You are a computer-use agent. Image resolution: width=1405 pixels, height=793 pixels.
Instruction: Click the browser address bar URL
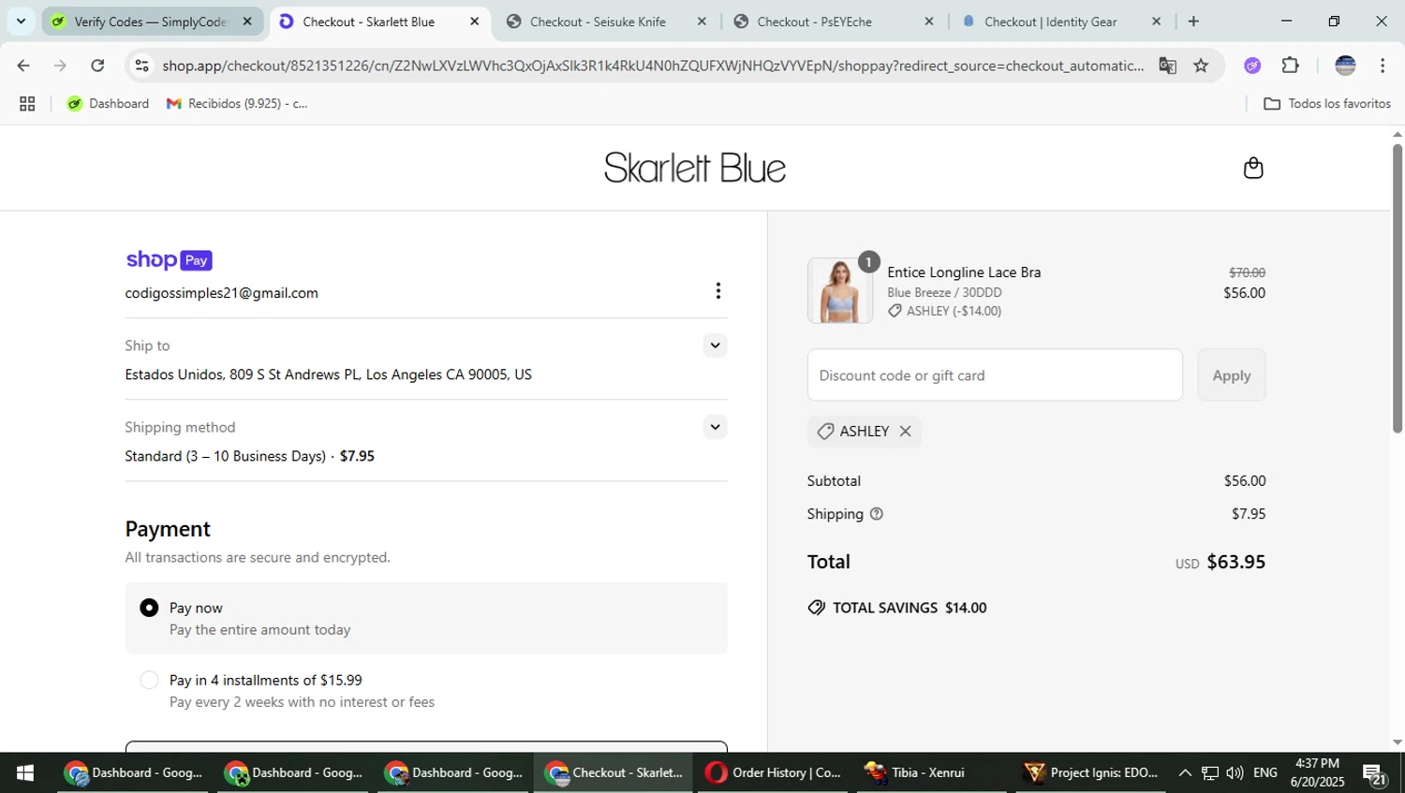pyautogui.click(x=653, y=66)
